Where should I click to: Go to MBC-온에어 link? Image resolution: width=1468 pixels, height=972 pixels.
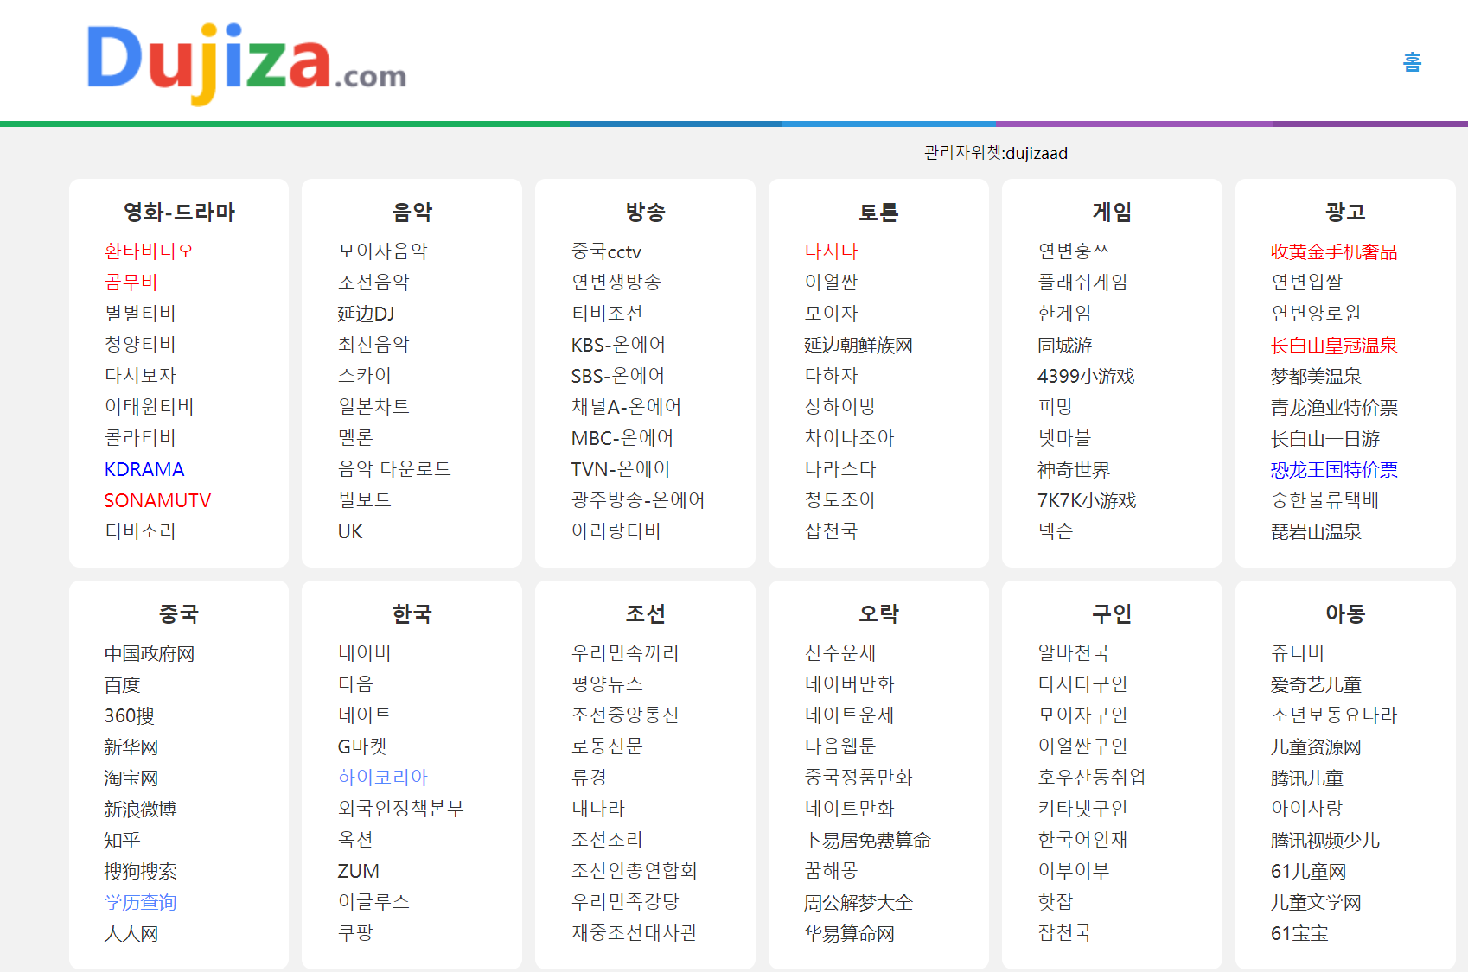[x=622, y=438]
